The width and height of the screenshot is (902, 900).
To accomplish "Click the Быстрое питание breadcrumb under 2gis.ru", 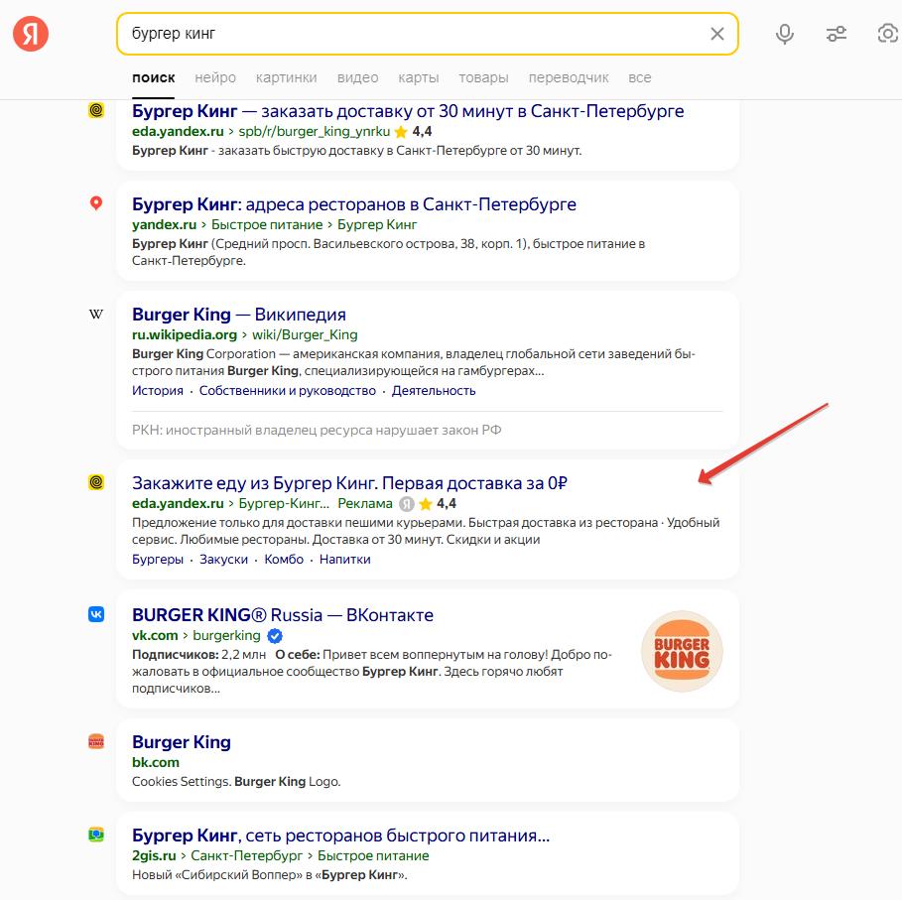I will pos(373,855).
